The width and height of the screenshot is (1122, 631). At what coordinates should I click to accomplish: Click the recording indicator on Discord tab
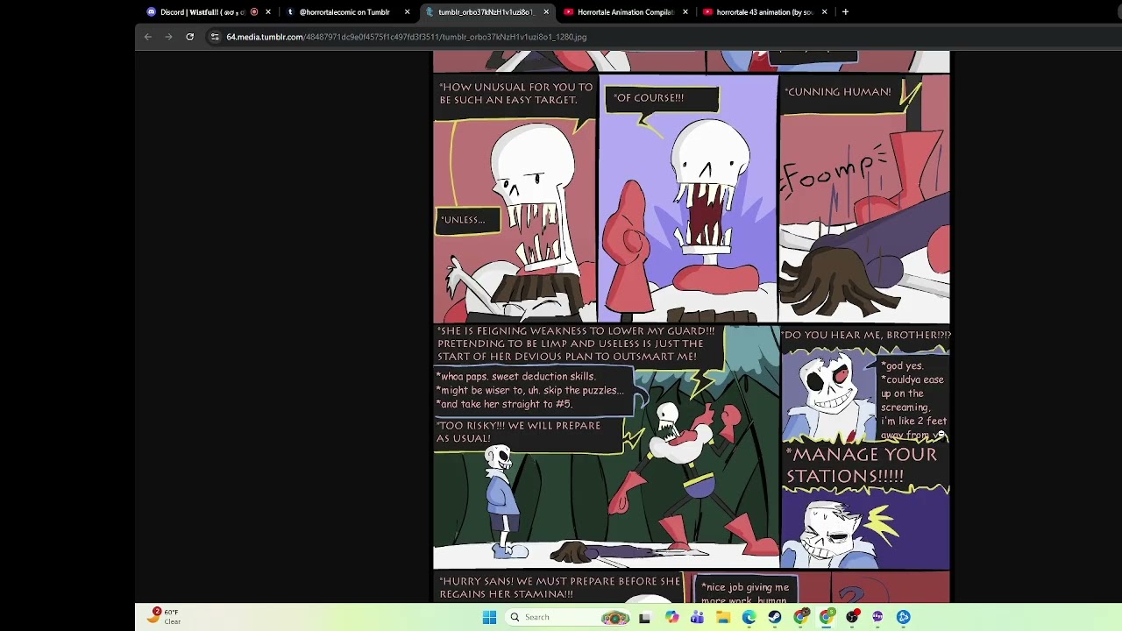(254, 12)
